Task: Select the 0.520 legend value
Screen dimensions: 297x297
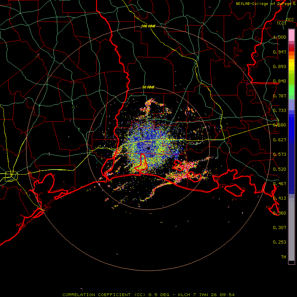Action: pos(280,169)
